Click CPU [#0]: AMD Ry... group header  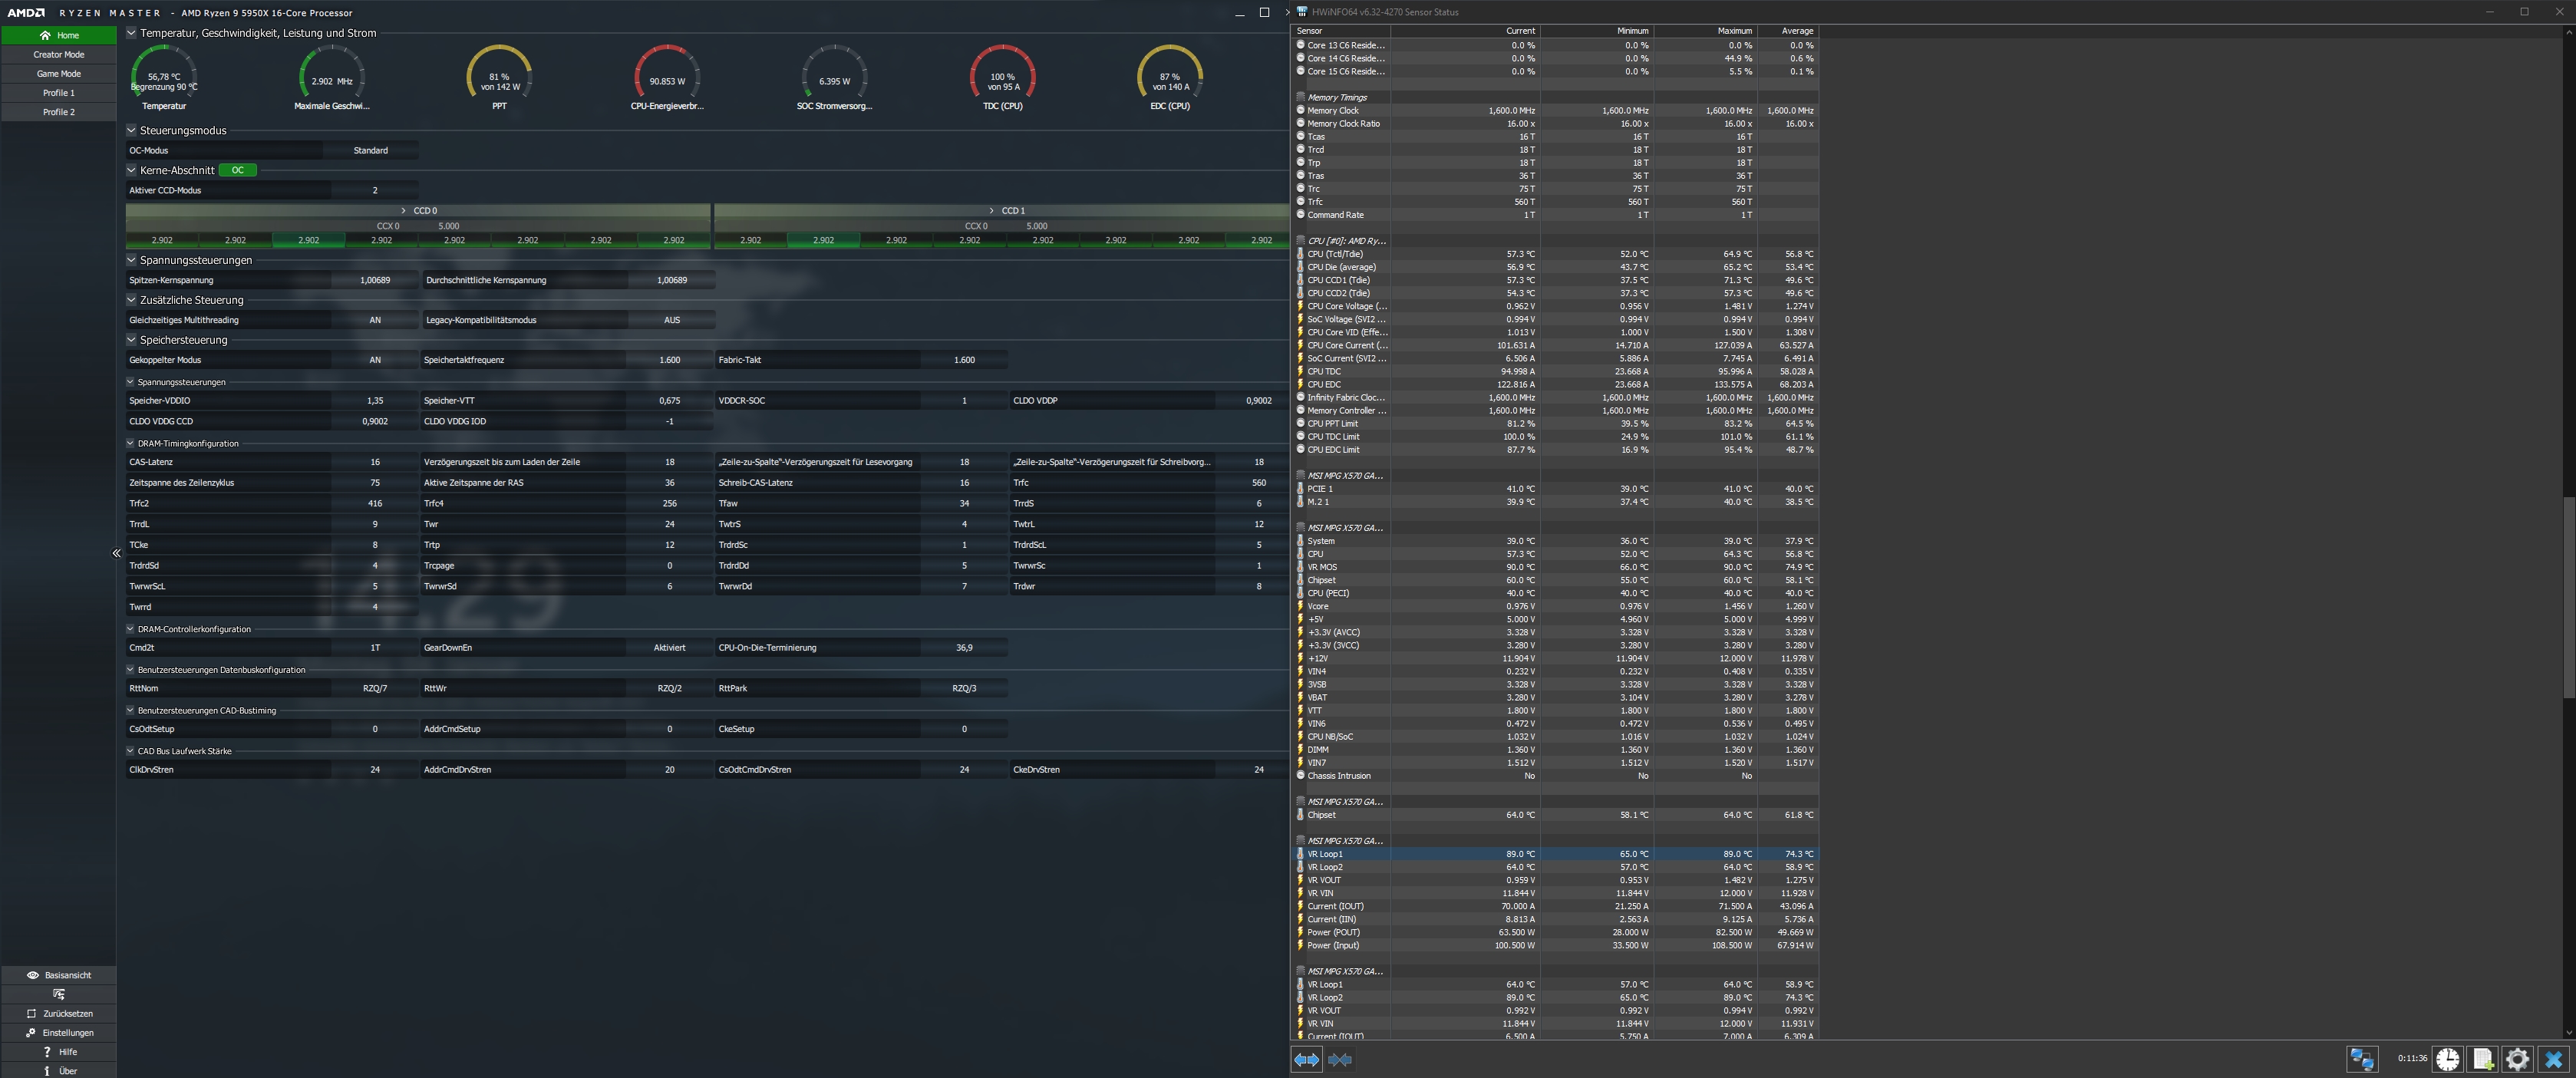click(x=1555, y=241)
